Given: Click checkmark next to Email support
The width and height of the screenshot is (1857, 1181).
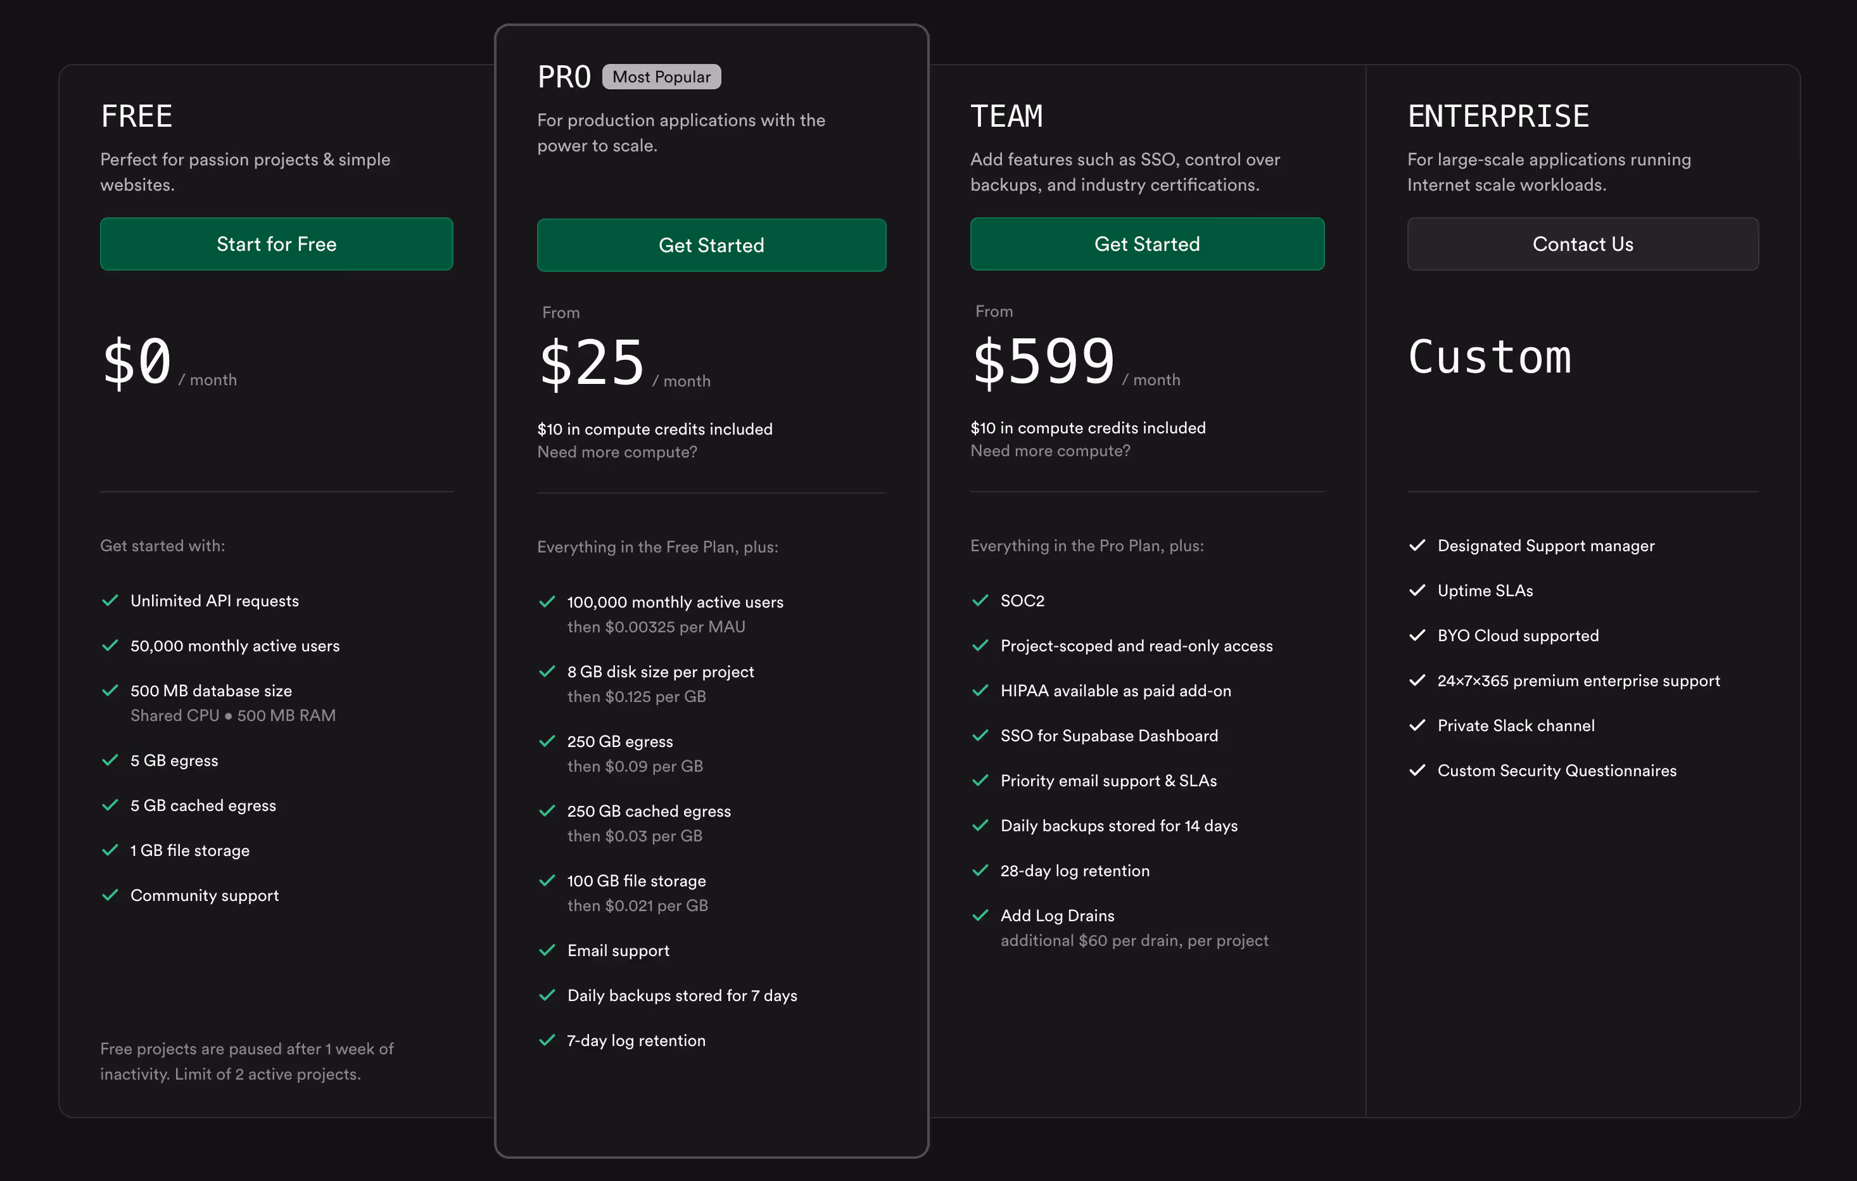Looking at the screenshot, I should point(547,950).
